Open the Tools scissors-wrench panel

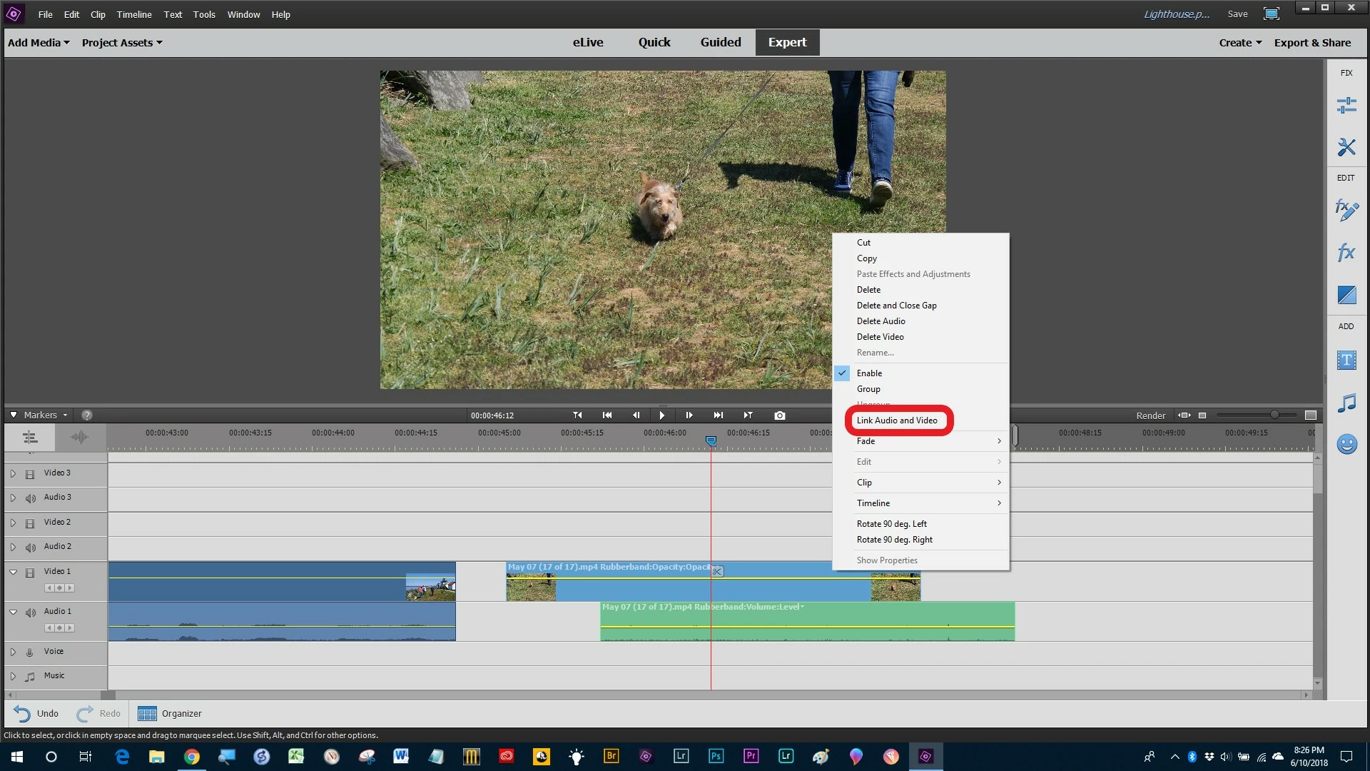click(1346, 147)
